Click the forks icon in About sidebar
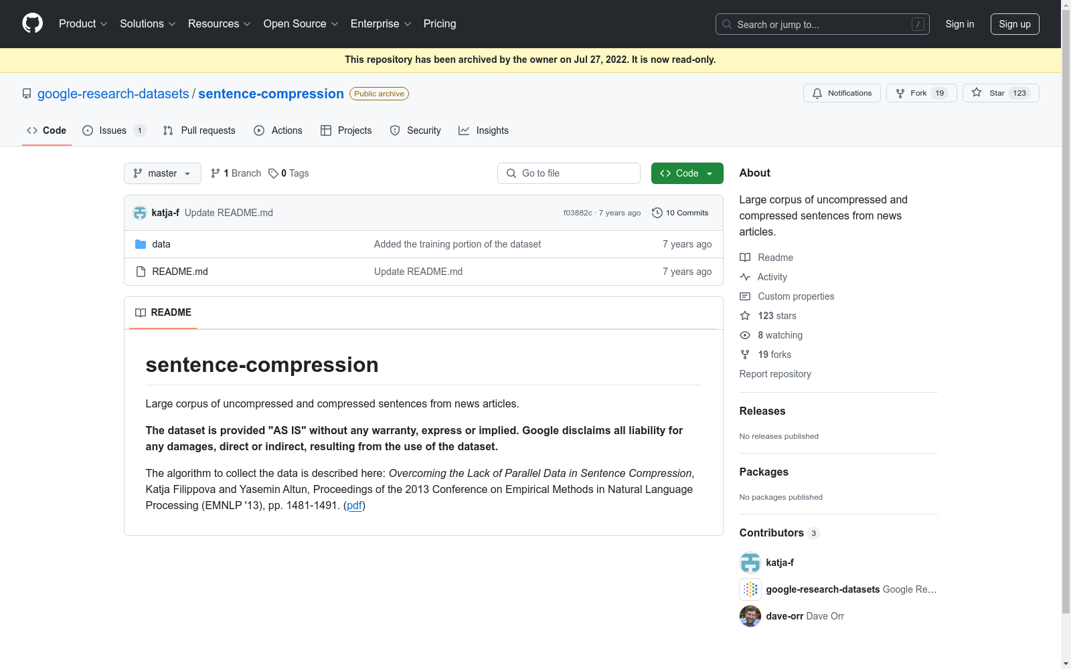 pos(745,355)
